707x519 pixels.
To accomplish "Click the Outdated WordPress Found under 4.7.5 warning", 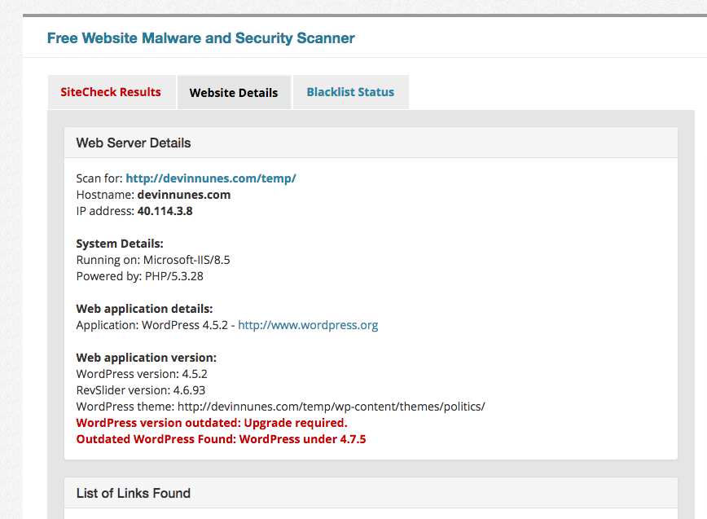I will 221,439.
